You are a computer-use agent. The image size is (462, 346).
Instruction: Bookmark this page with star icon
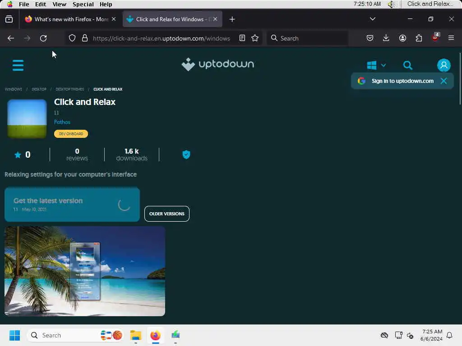(x=255, y=38)
